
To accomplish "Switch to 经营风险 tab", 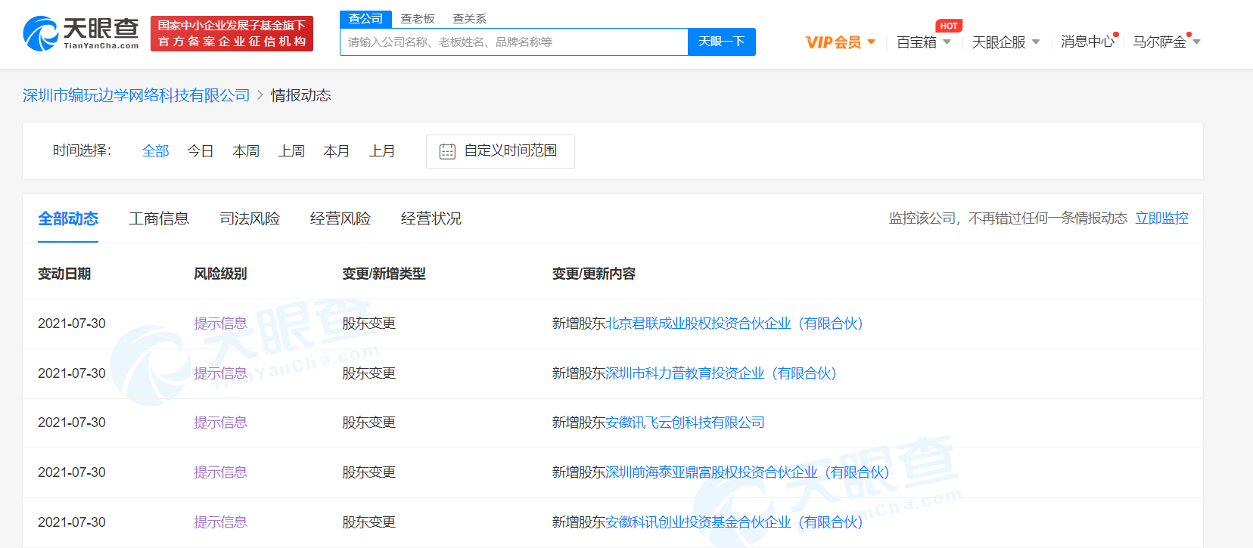I will point(340,218).
